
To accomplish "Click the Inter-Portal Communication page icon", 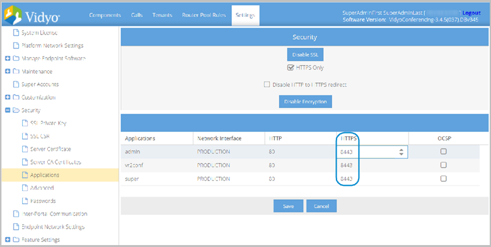I will click(x=16, y=214).
